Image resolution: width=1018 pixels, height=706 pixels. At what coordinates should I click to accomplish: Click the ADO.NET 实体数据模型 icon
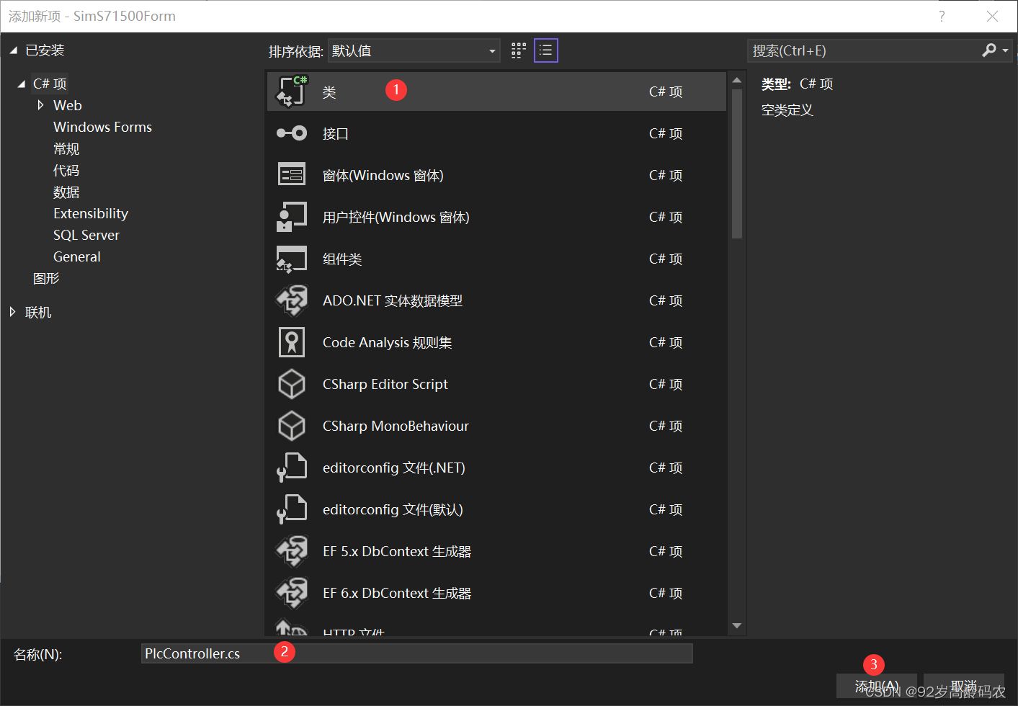(292, 300)
